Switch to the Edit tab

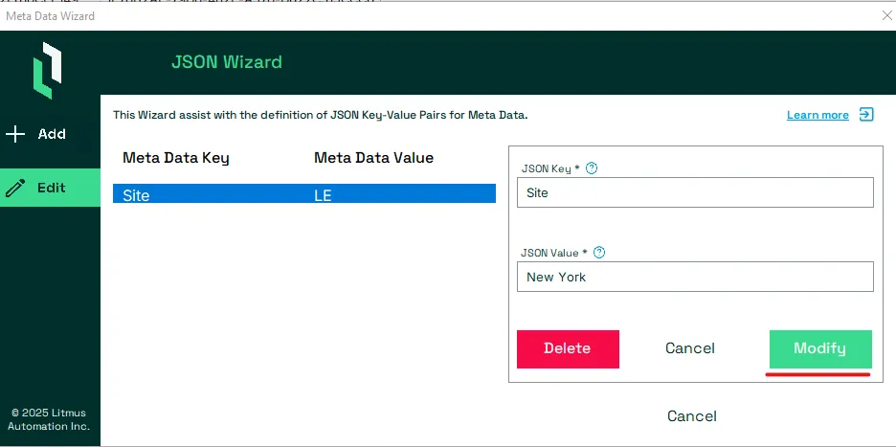[51, 188]
